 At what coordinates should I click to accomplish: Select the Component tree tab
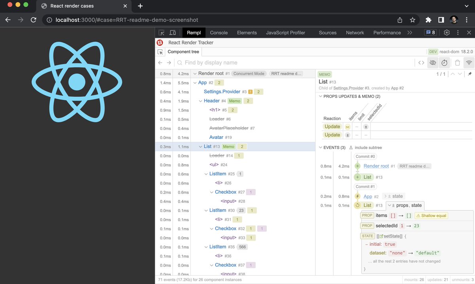tap(184, 52)
